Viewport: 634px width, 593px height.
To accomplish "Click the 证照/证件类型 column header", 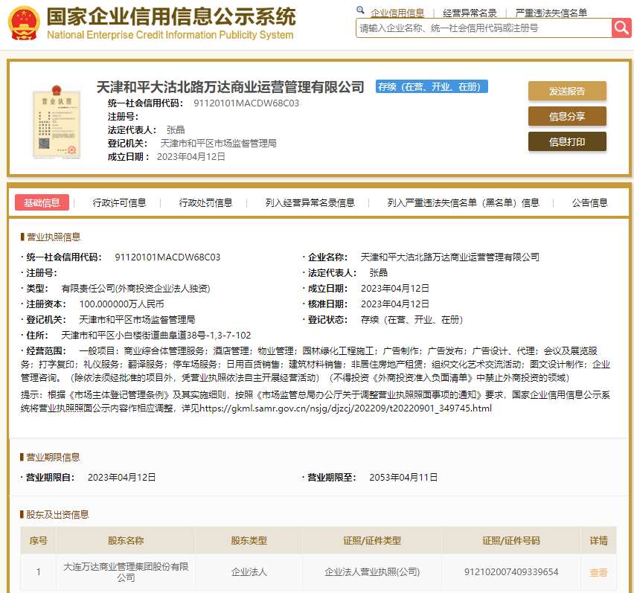I will click(371, 540).
